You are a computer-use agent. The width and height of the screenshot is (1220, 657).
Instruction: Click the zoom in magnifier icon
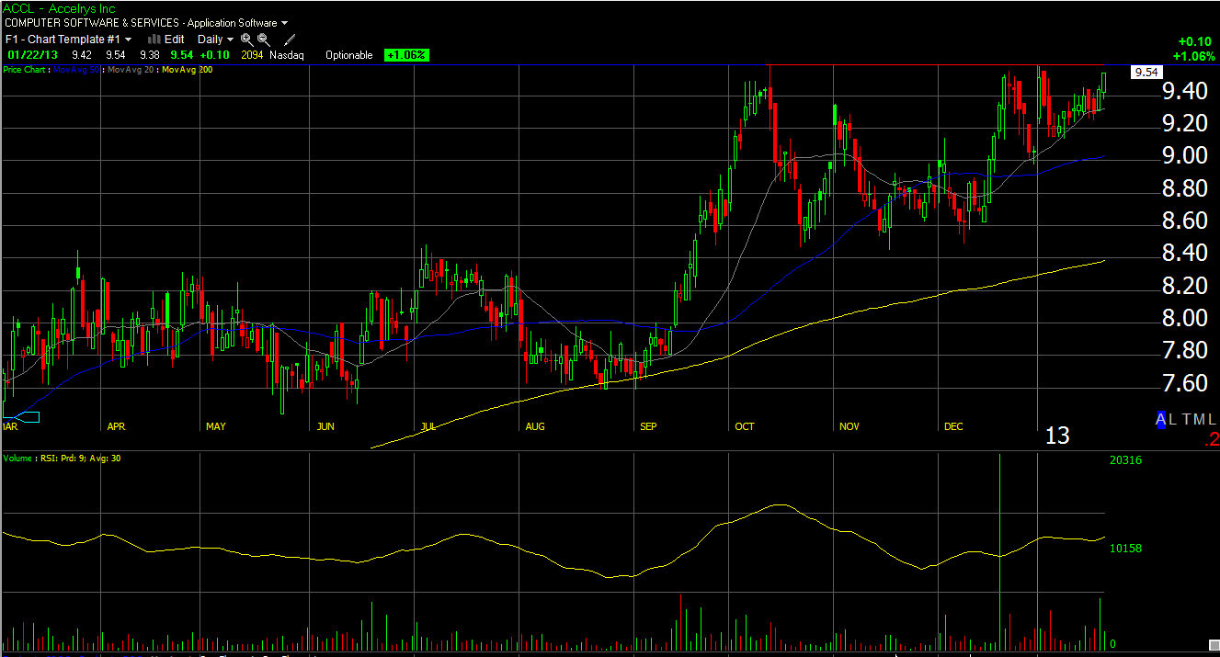pyautogui.click(x=246, y=40)
